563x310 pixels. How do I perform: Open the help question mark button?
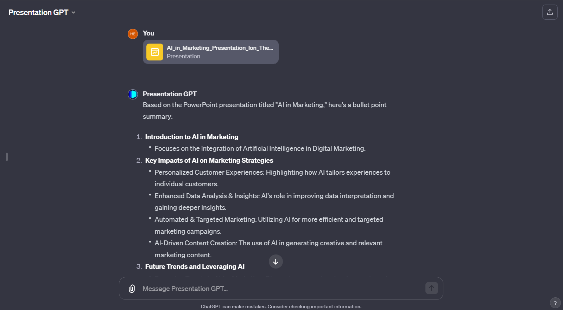(x=555, y=303)
